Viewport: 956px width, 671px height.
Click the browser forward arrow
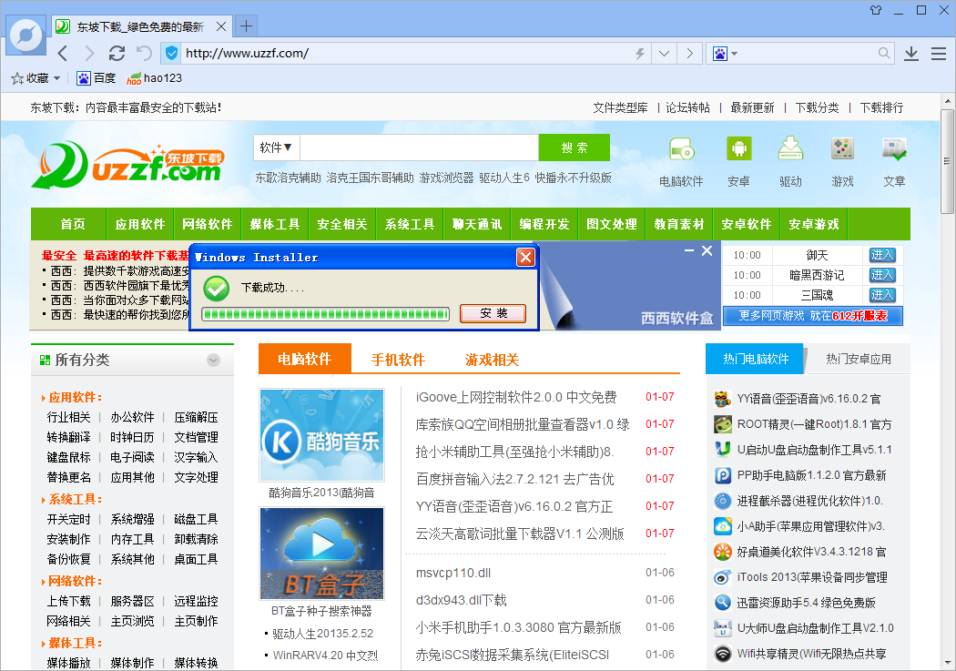coord(89,54)
